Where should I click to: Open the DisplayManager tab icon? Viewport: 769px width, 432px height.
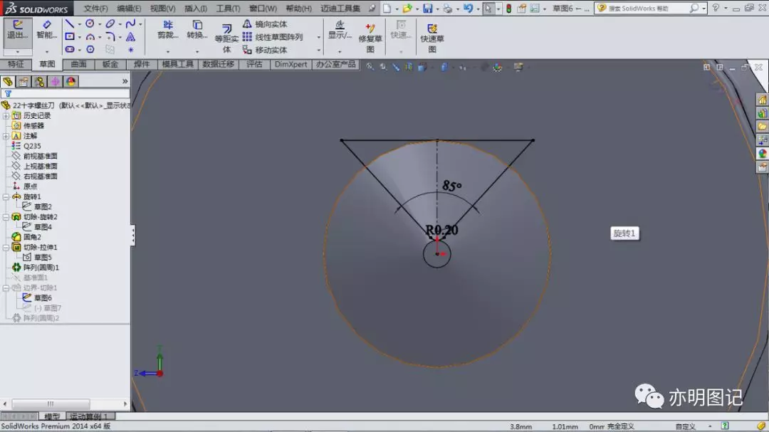pyautogui.click(x=70, y=81)
